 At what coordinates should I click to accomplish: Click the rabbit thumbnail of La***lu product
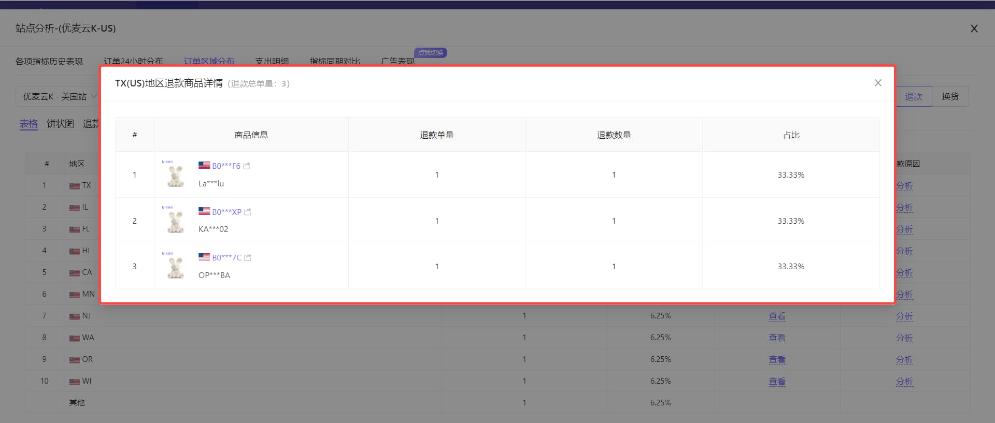click(x=176, y=174)
